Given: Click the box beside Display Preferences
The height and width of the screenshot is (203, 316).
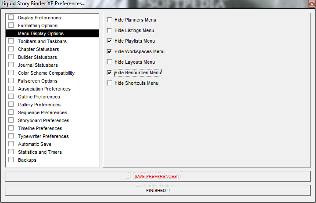Looking at the screenshot, I should pos(11,17).
